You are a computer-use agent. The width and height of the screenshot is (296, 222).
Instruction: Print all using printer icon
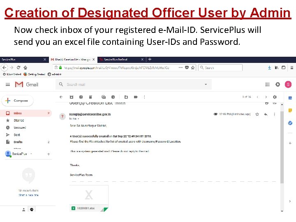267,103
